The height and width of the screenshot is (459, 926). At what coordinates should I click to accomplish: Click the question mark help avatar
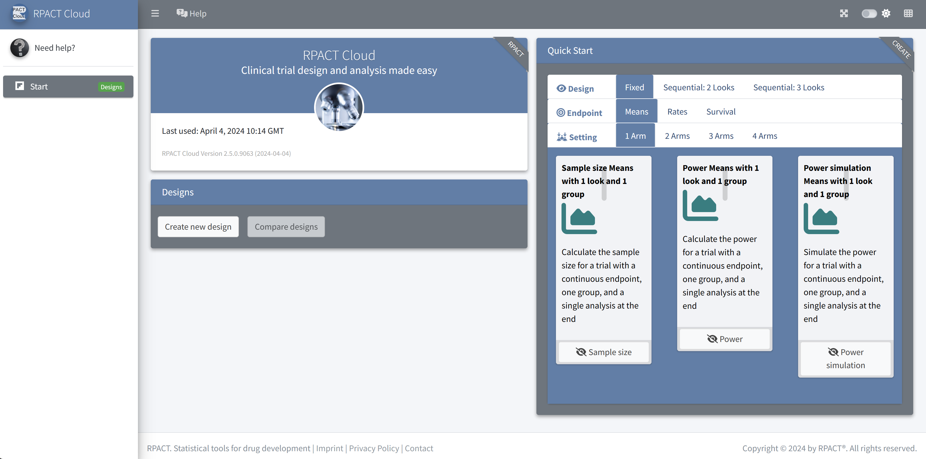pyautogui.click(x=20, y=48)
